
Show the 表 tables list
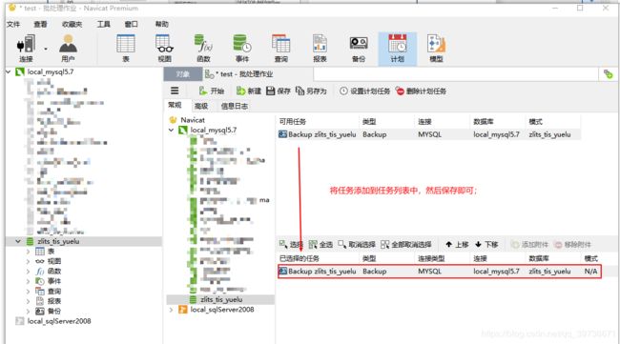click(126, 49)
